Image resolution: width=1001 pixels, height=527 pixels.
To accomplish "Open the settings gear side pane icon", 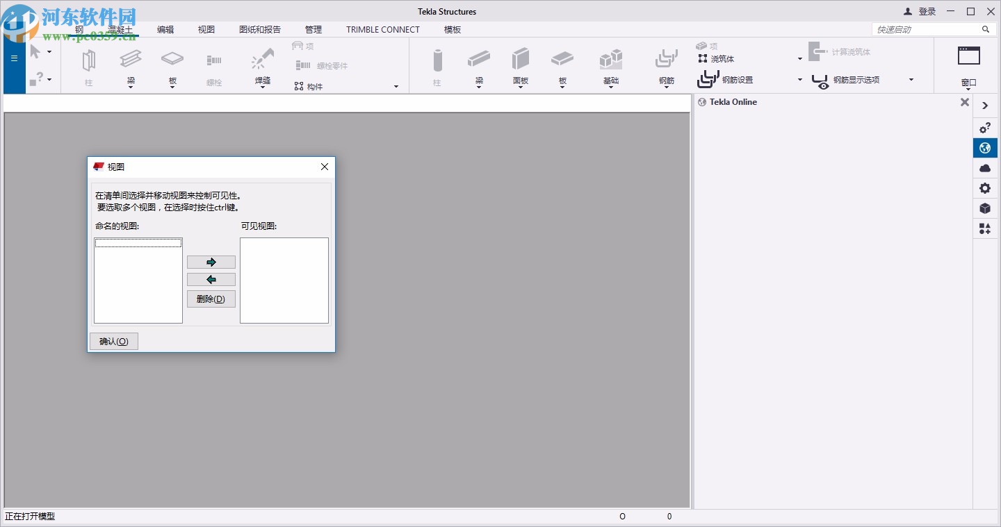I will pos(985,188).
